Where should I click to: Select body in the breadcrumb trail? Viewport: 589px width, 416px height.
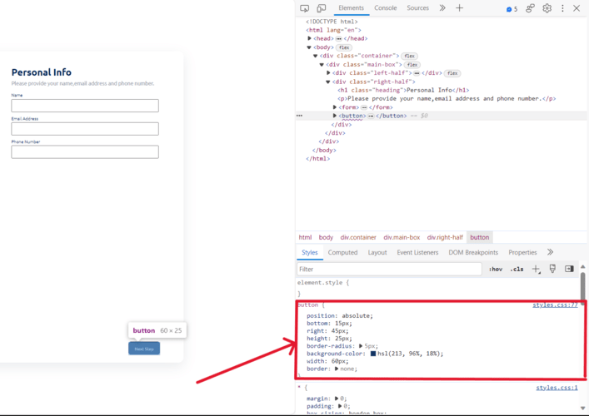[x=326, y=237]
